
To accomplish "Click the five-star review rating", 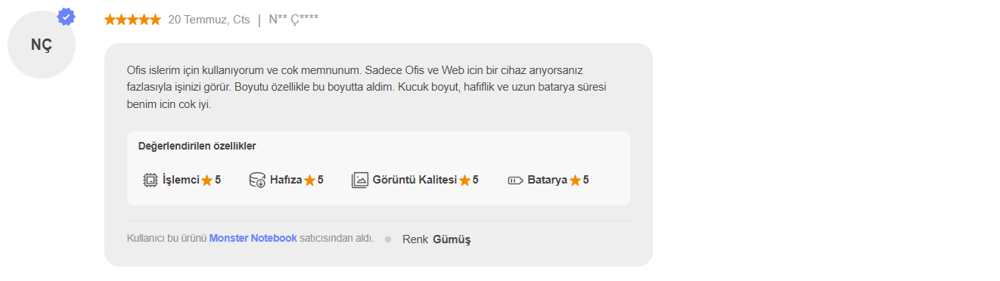I will 132,20.
